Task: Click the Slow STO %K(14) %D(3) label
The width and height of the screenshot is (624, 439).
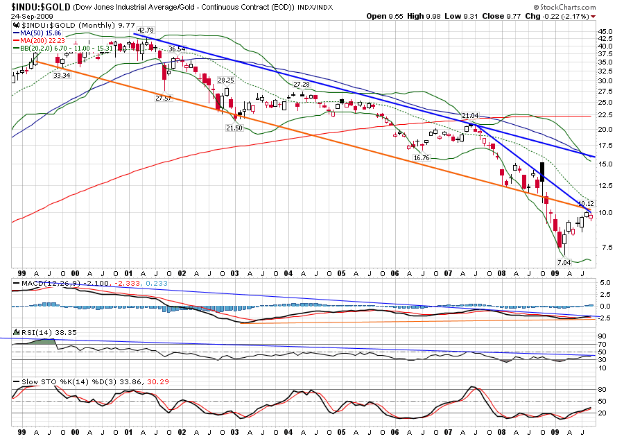Action: tap(69, 381)
